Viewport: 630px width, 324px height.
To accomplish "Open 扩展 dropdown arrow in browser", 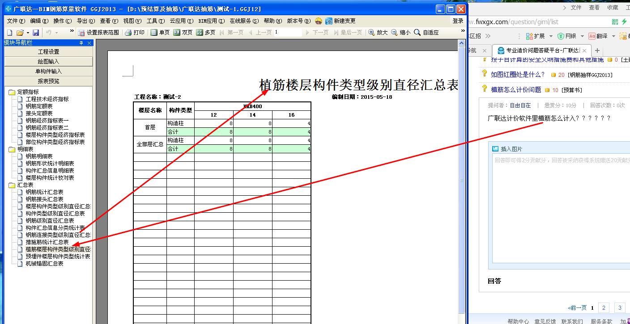I will 550,37.
